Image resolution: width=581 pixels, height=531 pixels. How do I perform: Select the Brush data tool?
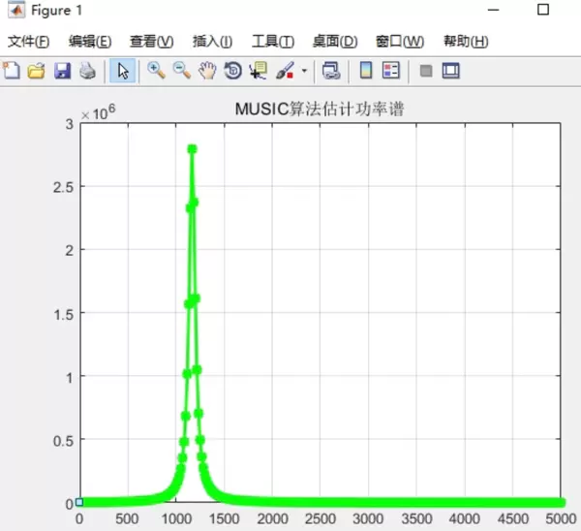pyautogui.click(x=285, y=71)
